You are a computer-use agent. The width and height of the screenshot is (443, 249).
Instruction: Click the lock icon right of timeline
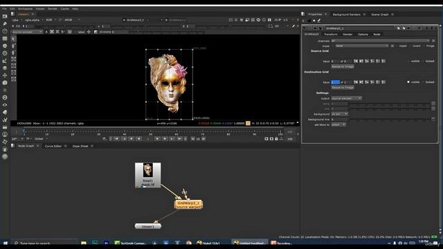point(276,138)
